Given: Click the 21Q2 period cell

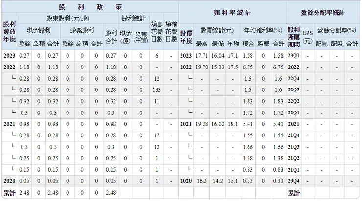Looking at the screenshot, I should coord(294,158).
